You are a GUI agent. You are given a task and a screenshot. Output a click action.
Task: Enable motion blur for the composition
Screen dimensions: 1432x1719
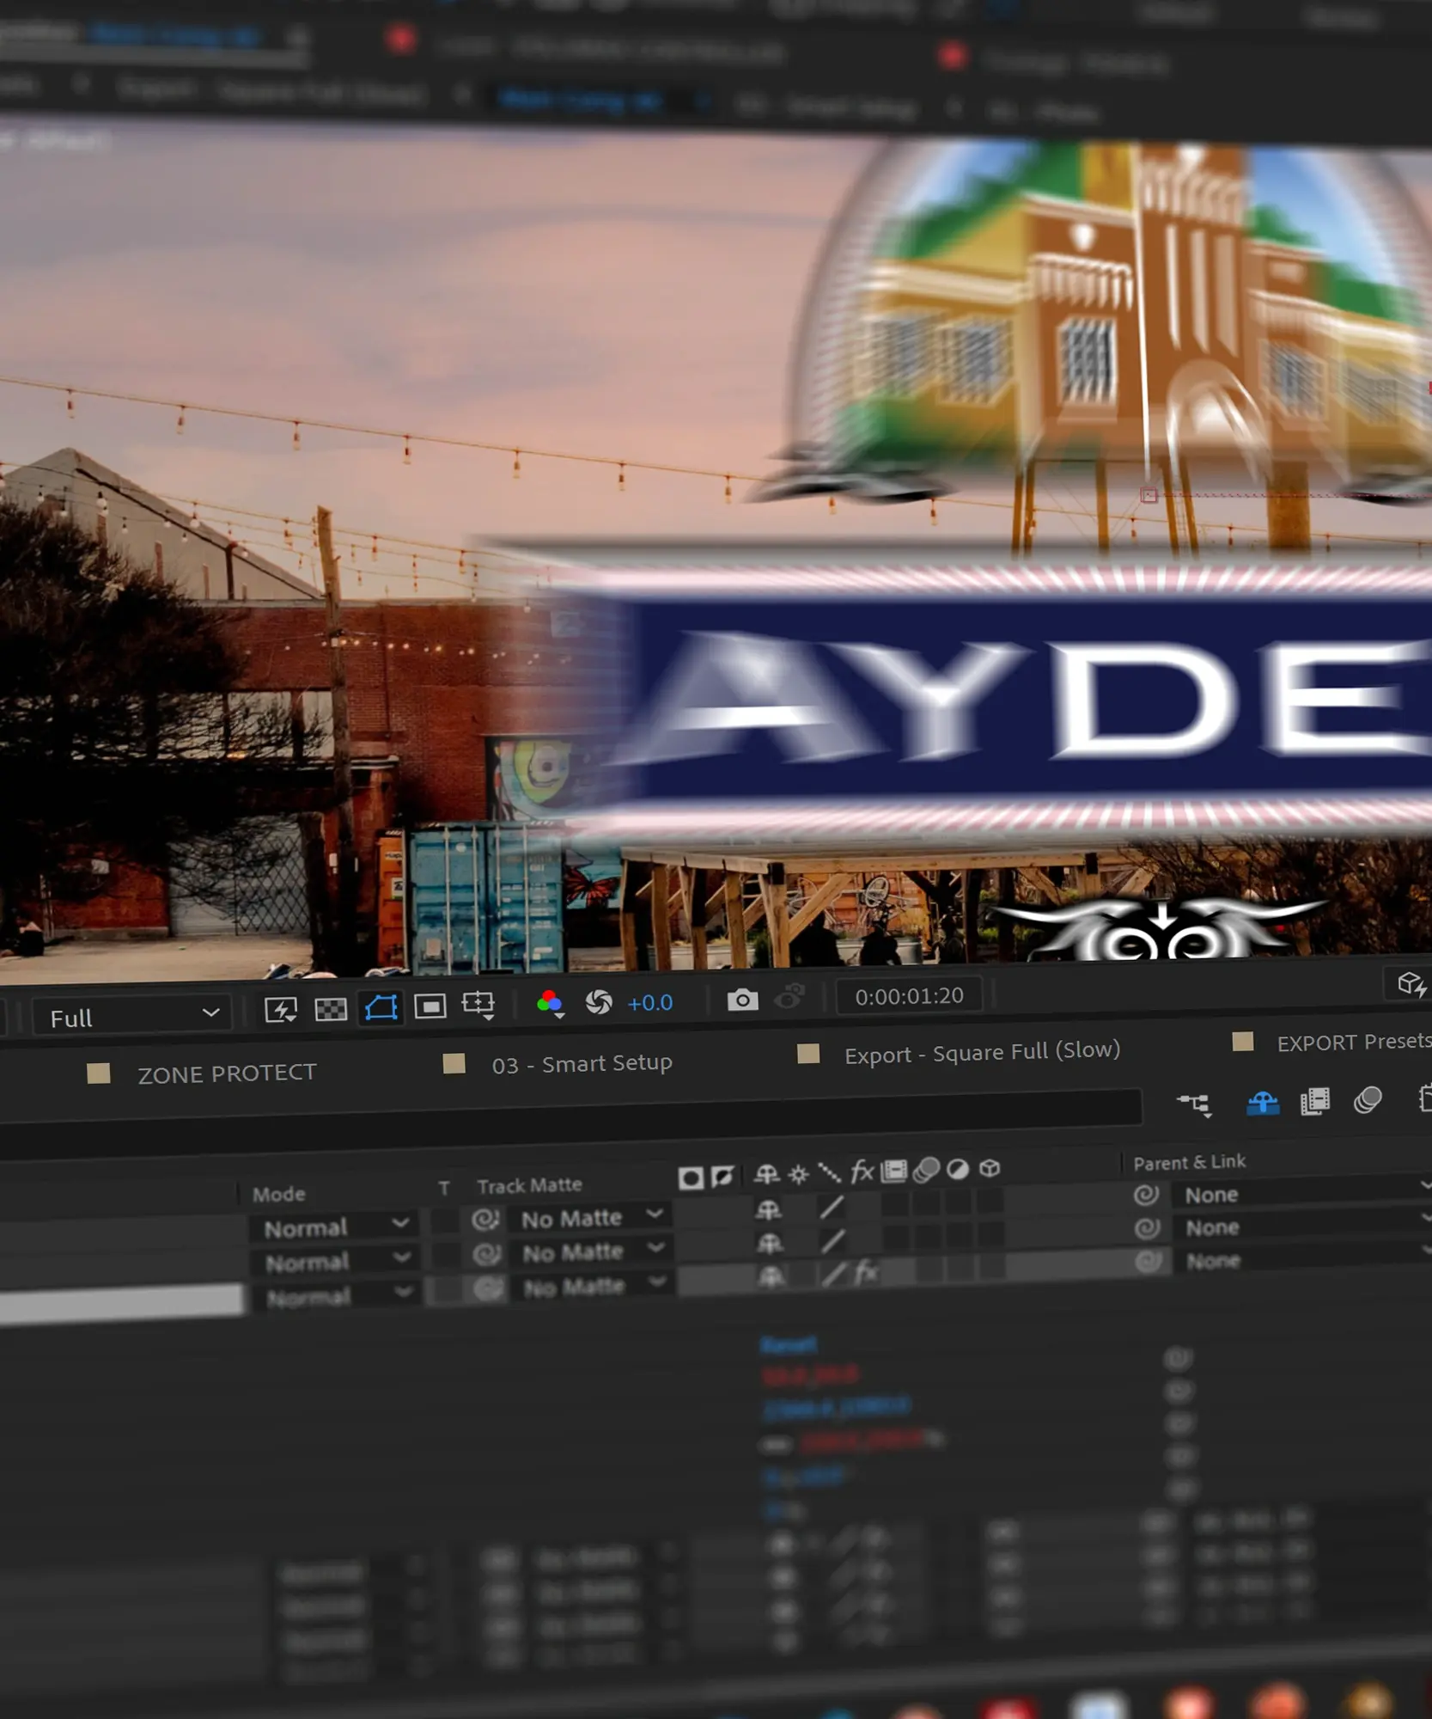(1368, 1099)
